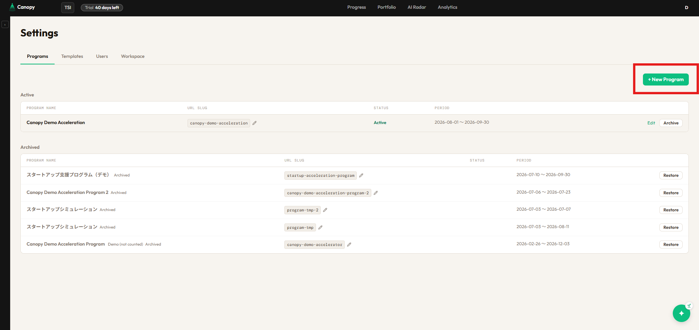
Task: Click Edit for Canopy Demo Acceleration
Action: click(651, 123)
